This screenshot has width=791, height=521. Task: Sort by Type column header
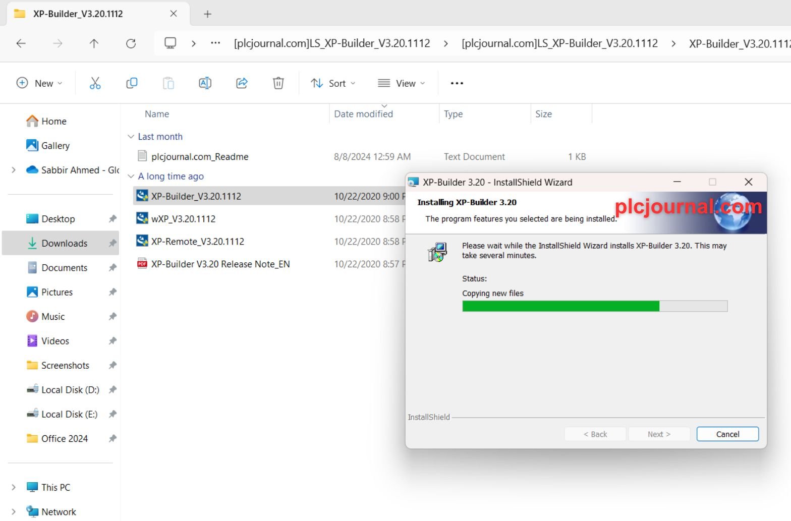tap(453, 114)
